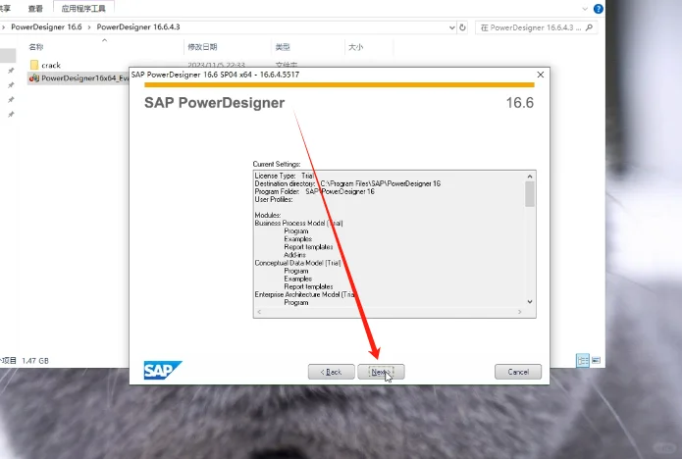Switch to large icons view layout

click(596, 360)
